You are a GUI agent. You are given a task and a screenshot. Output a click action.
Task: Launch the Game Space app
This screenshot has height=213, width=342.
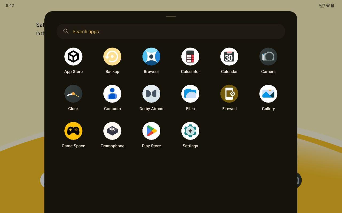click(x=73, y=131)
